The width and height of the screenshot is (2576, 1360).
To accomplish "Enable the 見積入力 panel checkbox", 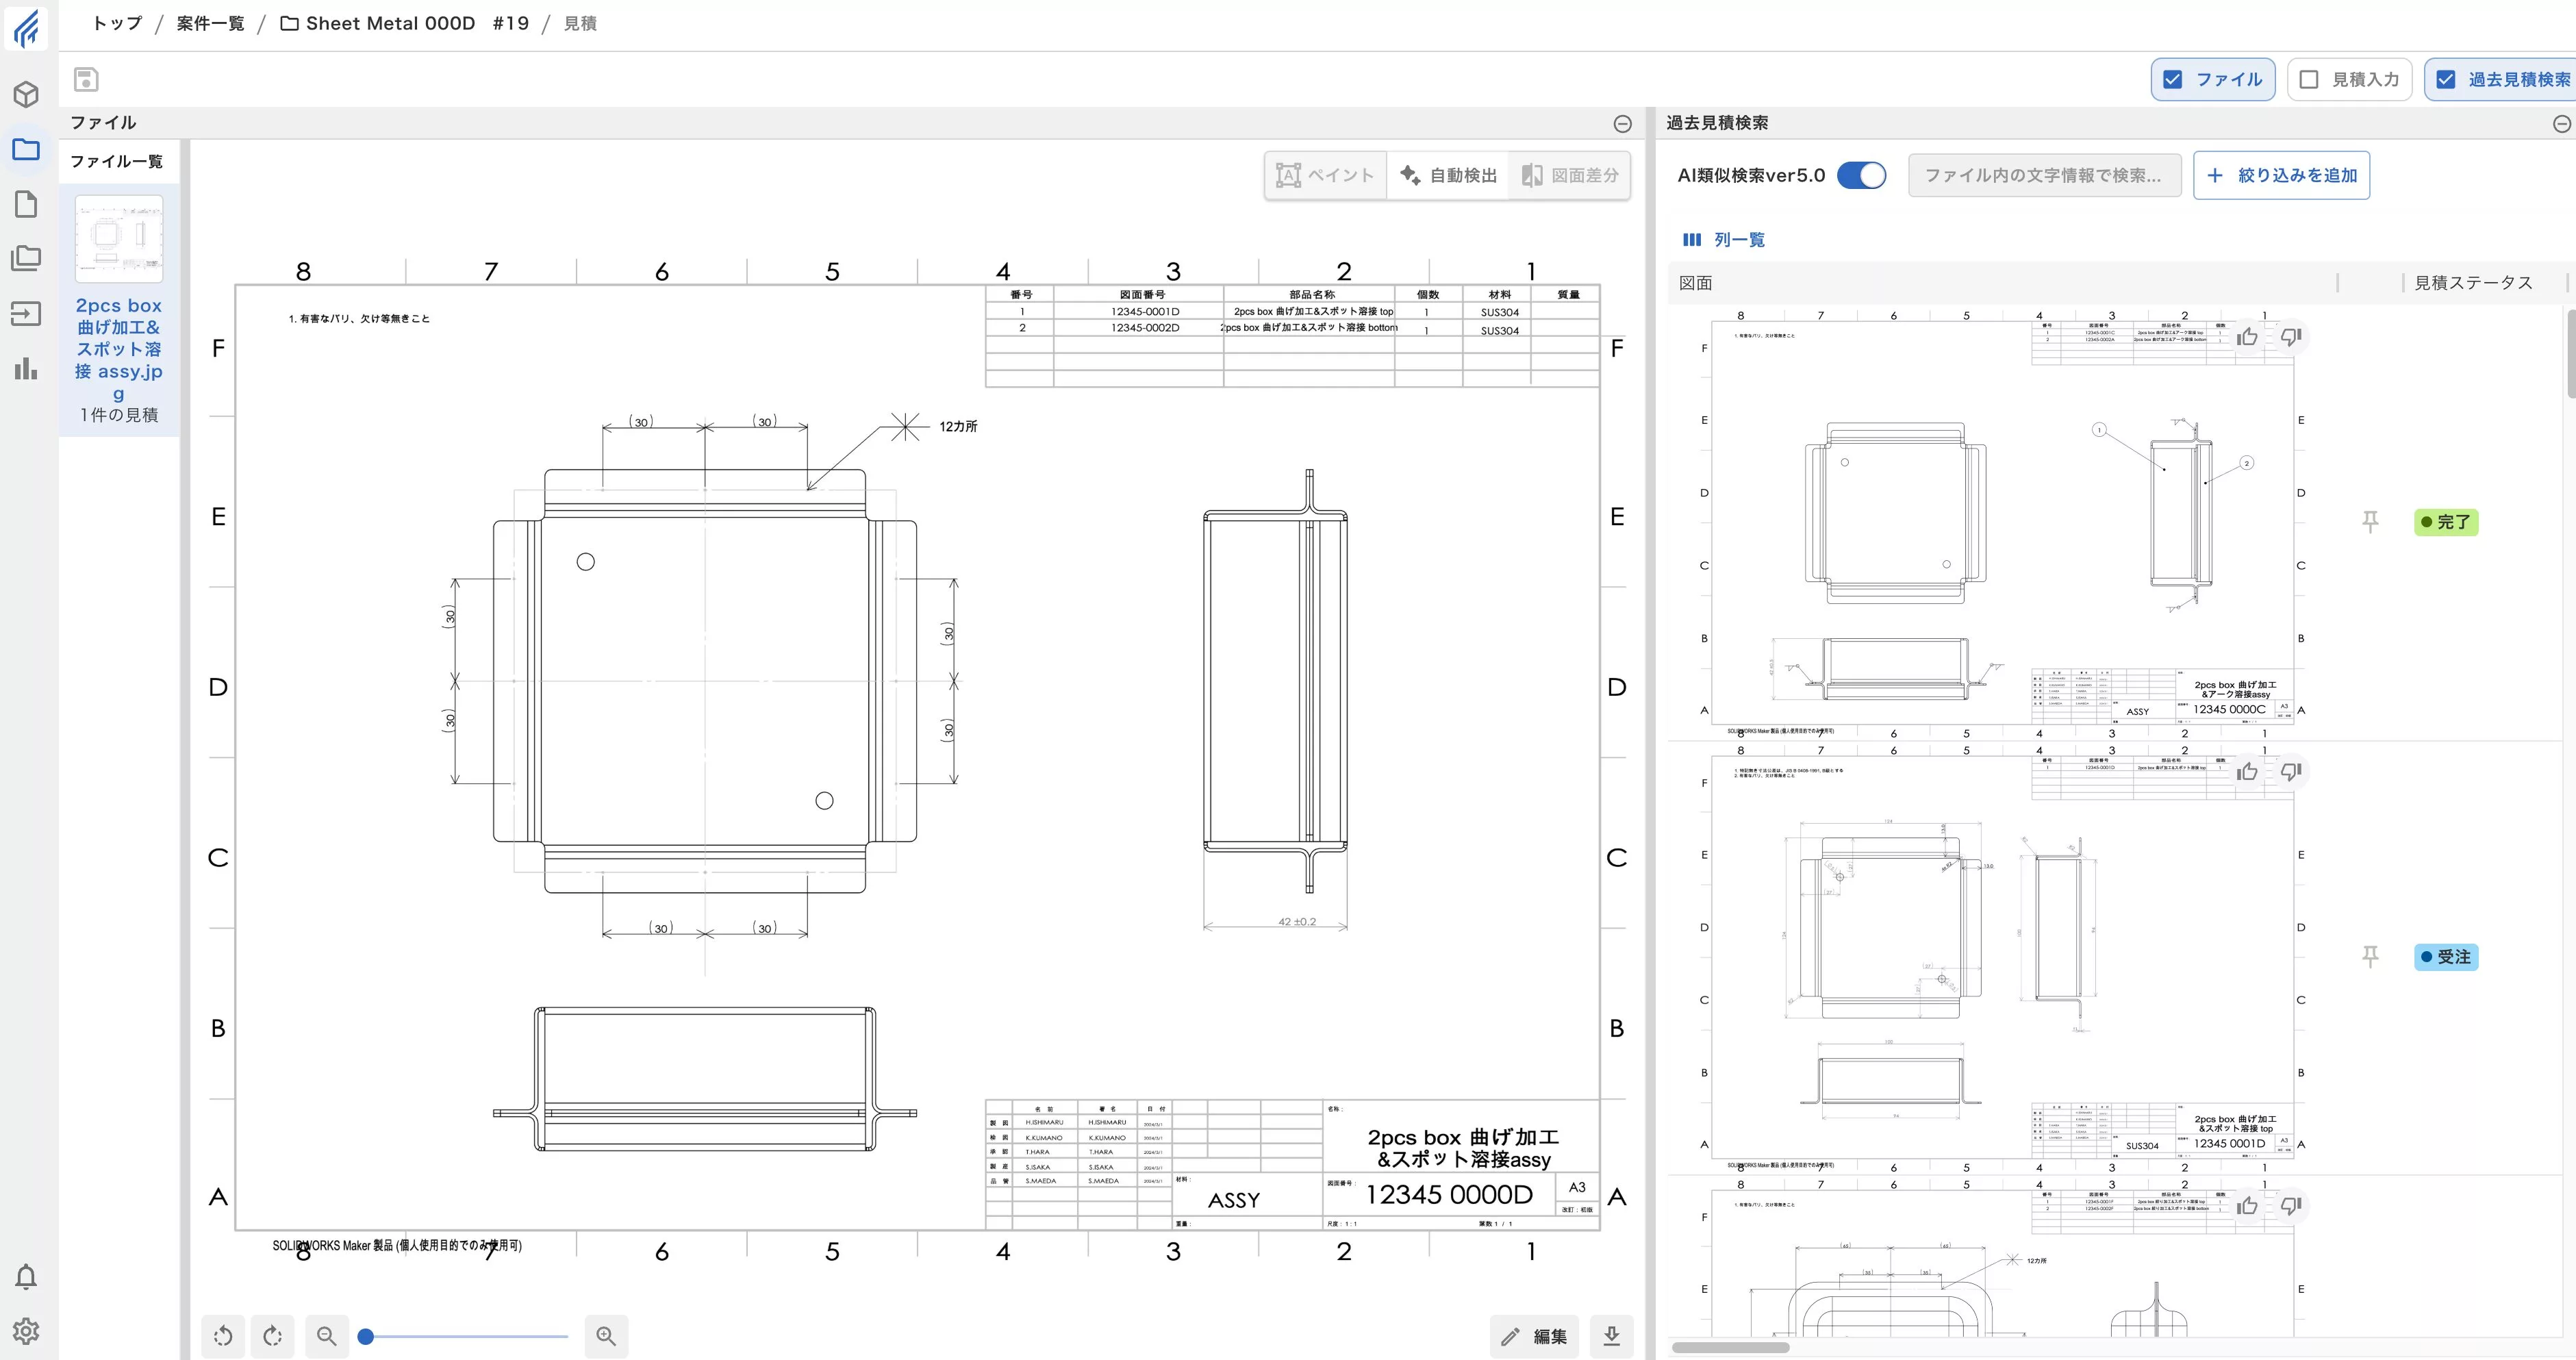I will point(2309,79).
